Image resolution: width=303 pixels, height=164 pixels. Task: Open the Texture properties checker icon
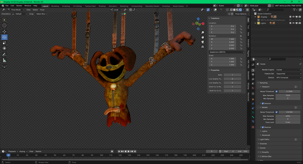253,127
